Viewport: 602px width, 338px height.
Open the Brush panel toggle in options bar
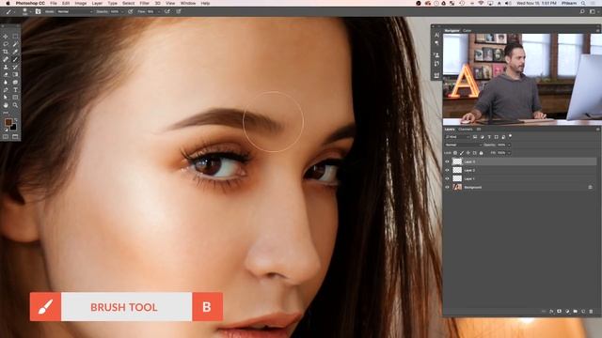[38, 11]
